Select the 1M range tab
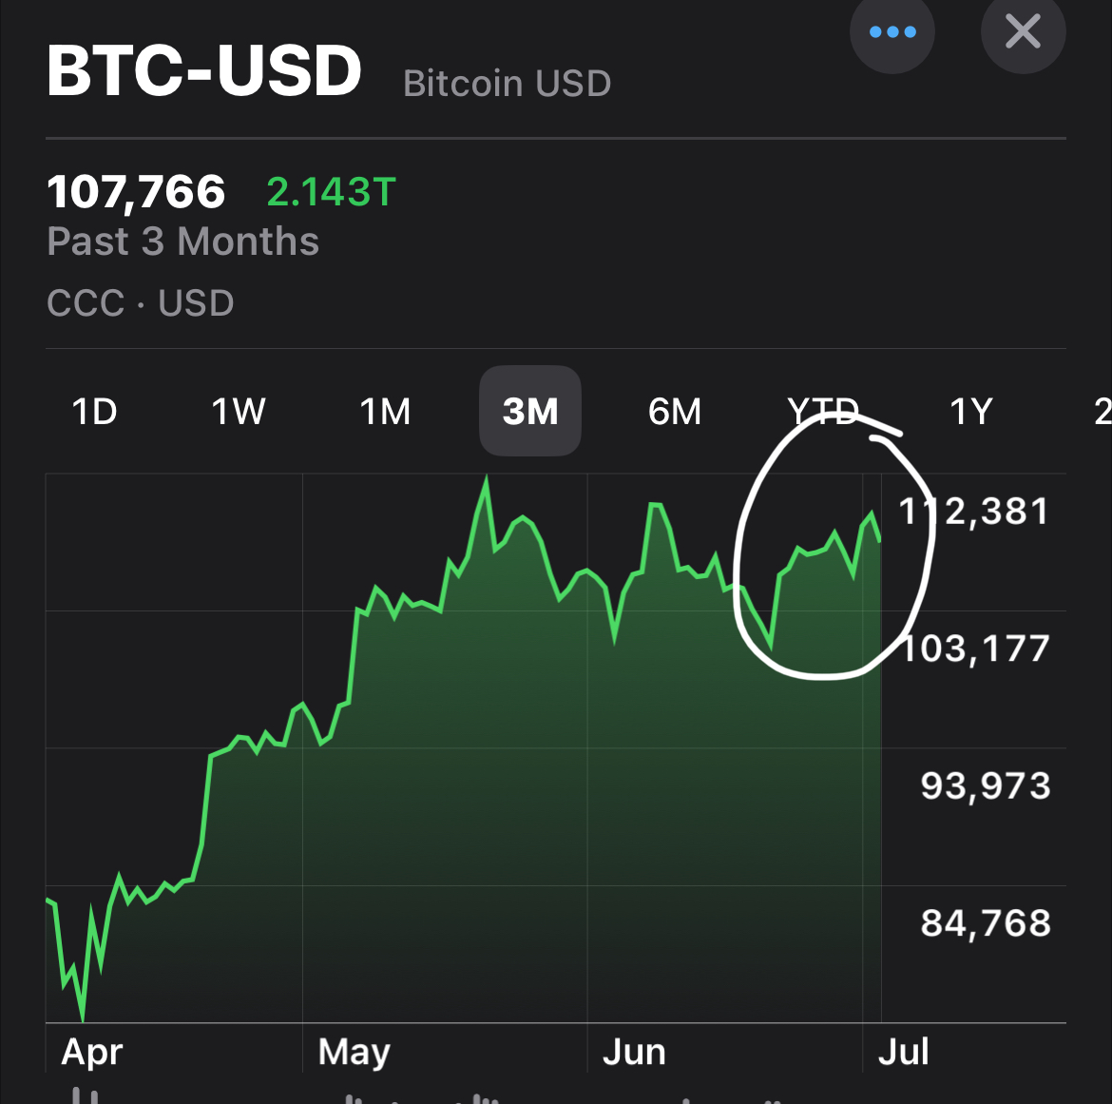Viewport: 1112px width, 1104px height. [385, 412]
